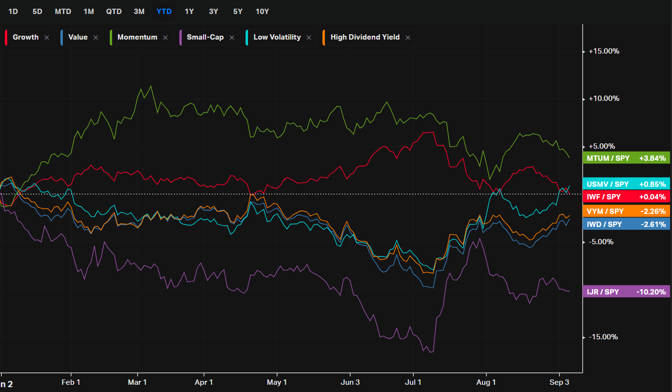The width and height of the screenshot is (672, 392).
Task: Remove the Momentum series chip
Action: [x=165, y=37]
